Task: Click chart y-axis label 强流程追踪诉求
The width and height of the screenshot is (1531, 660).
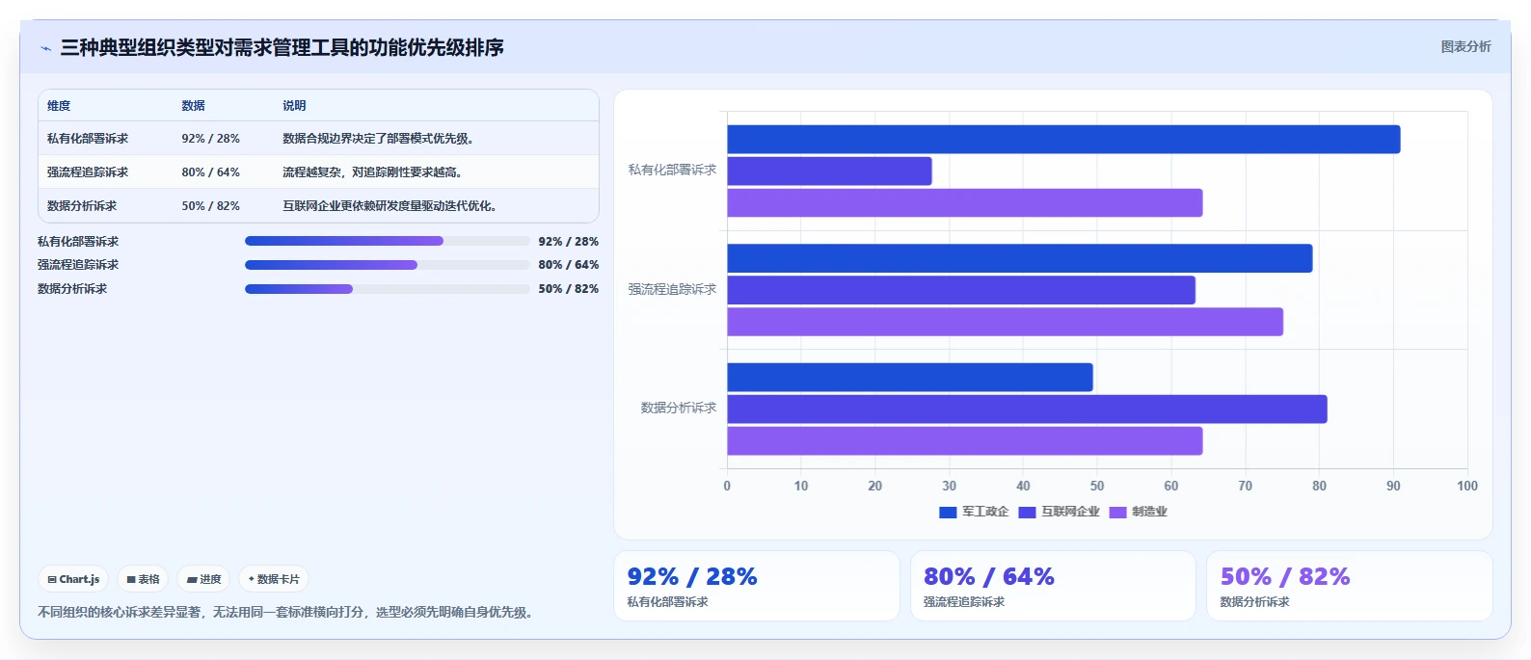Action: [672, 289]
